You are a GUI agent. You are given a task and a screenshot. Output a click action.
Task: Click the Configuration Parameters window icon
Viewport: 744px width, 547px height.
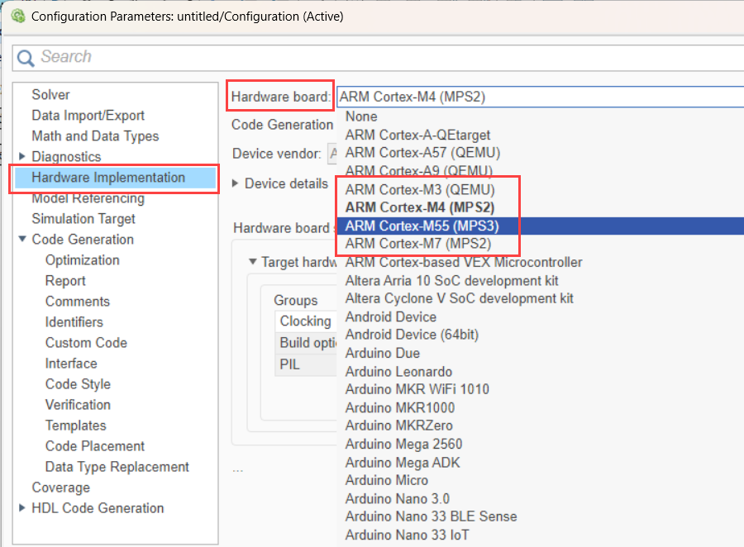tap(16, 16)
